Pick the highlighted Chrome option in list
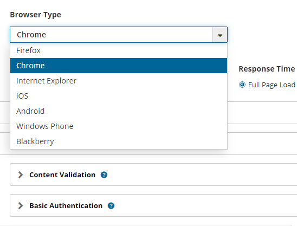The height and width of the screenshot is (226, 297). click(x=119, y=66)
